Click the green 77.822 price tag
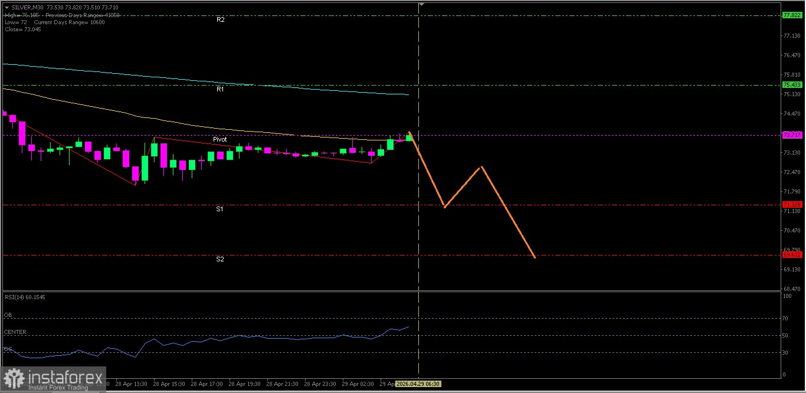Screen dimensions: 806x393 pyautogui.click(x=791, y=15)
